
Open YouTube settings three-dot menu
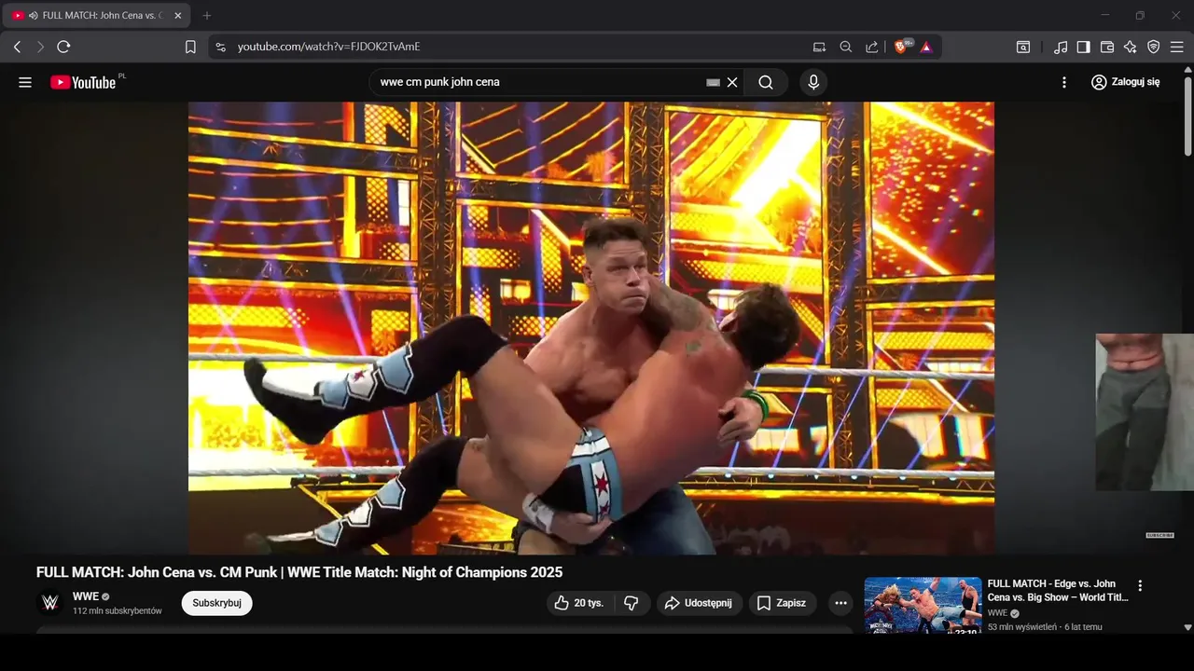(1064, 82)
